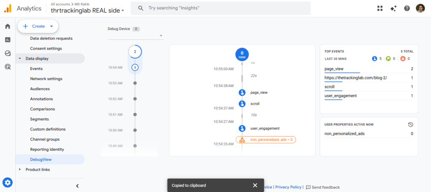Screen dimensions: 431x192
Task: Expand the Product links section
Action: (x=19, y=169)
